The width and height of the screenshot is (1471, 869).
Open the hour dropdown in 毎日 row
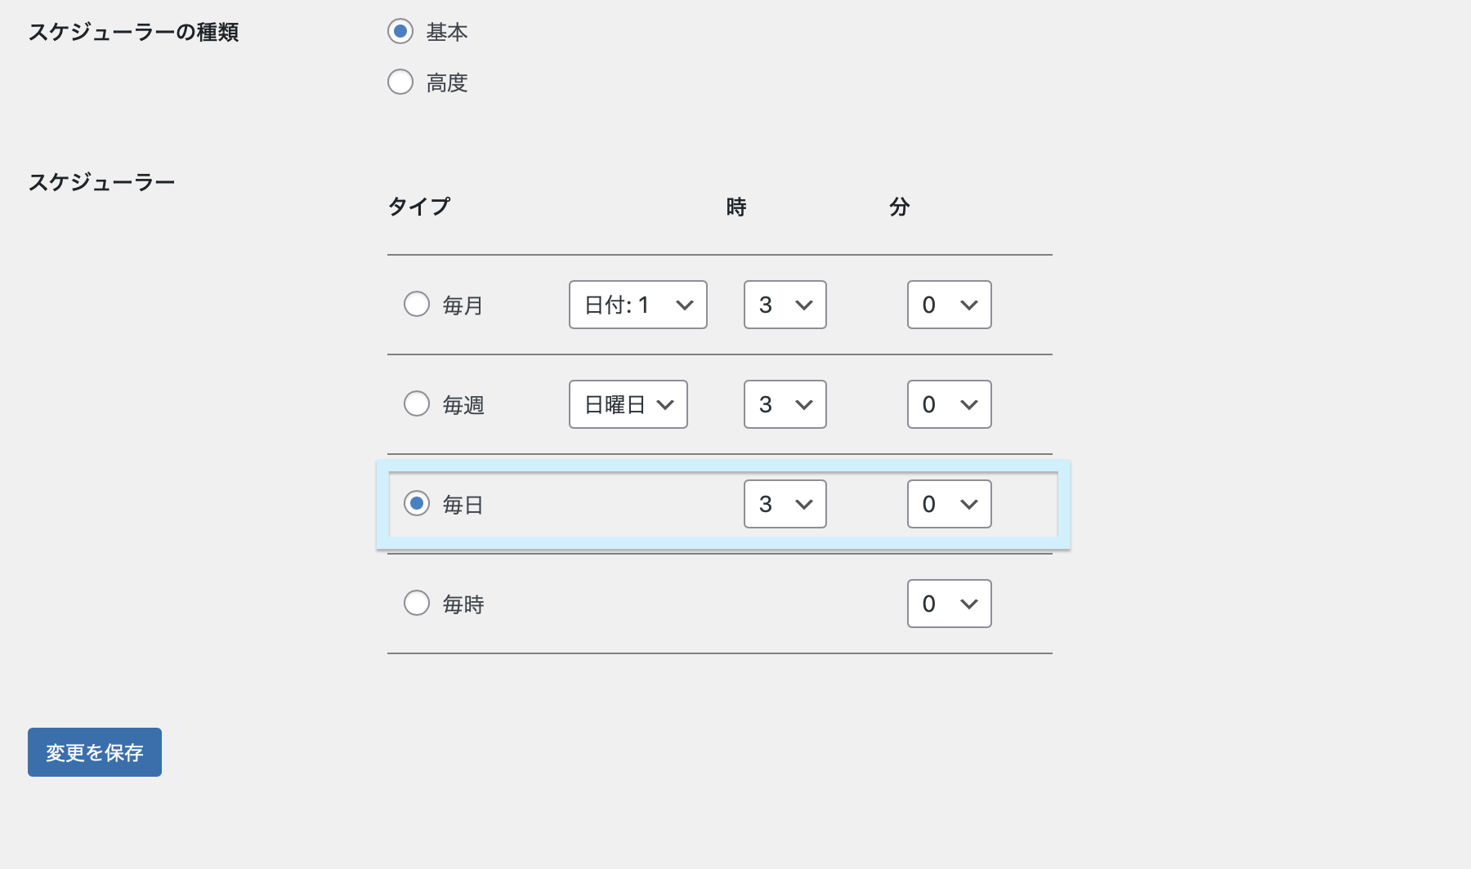click(785, 504)
